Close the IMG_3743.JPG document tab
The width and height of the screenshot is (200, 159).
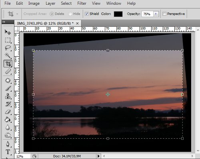[77, 24]
